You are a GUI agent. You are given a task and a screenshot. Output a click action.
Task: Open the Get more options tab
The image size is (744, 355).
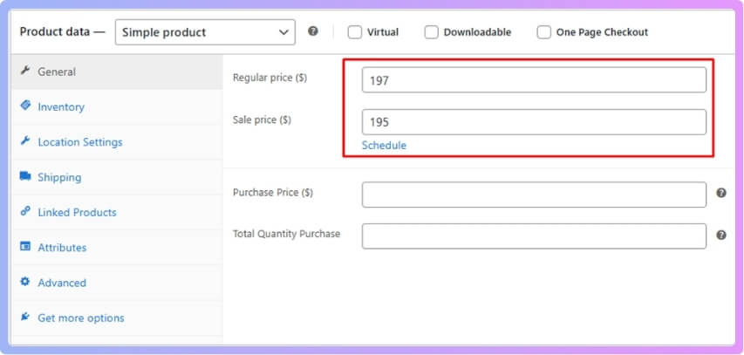[117, 317]
